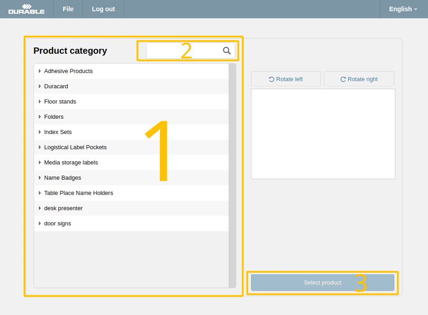Expand the Folders category arrow
Viewport: 428px width, 315px height.
(40, 117)
